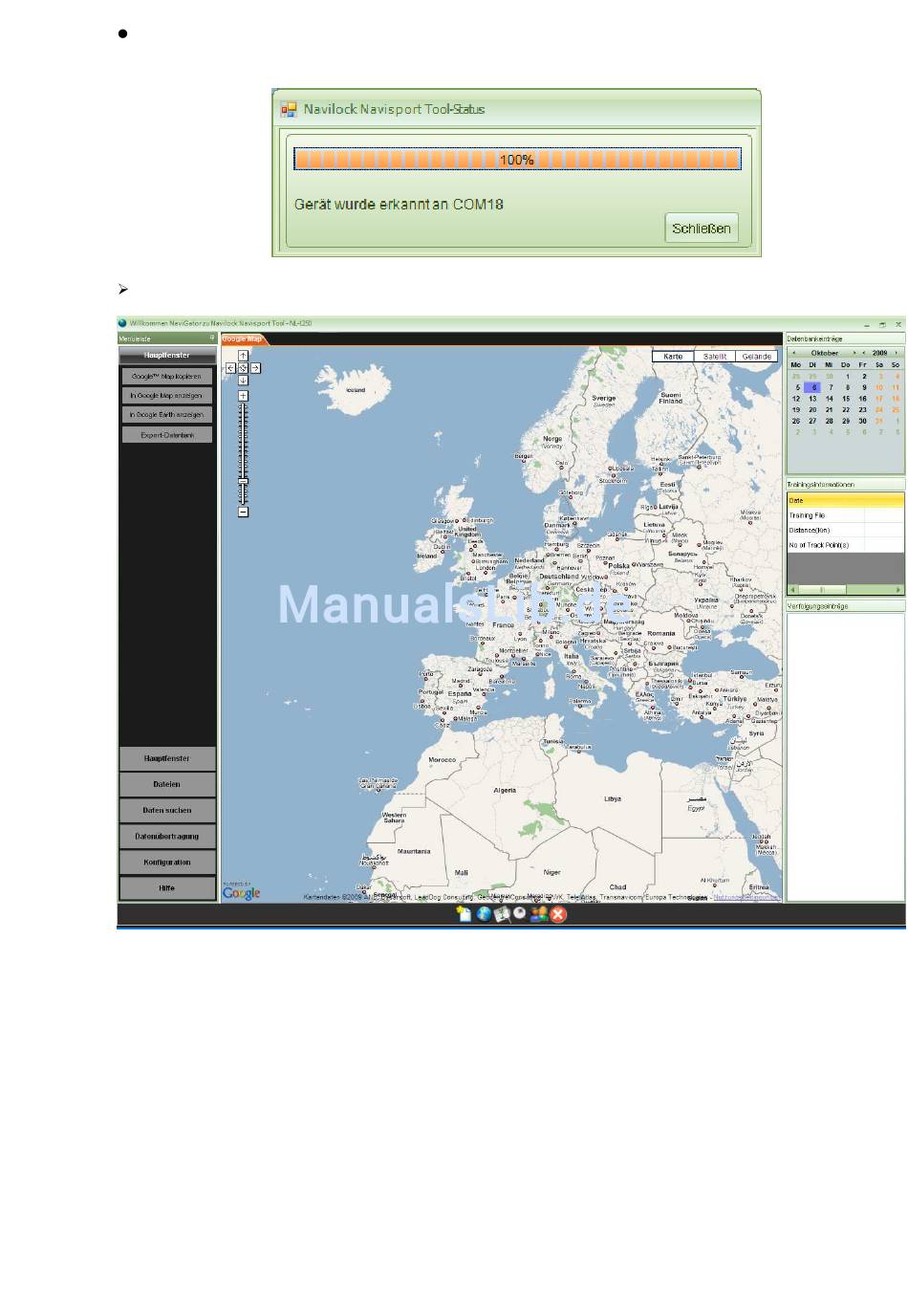Click the 100% progress bar in status dialog
The width and height of the screenshot is (908, 1310).
point(517,160)
